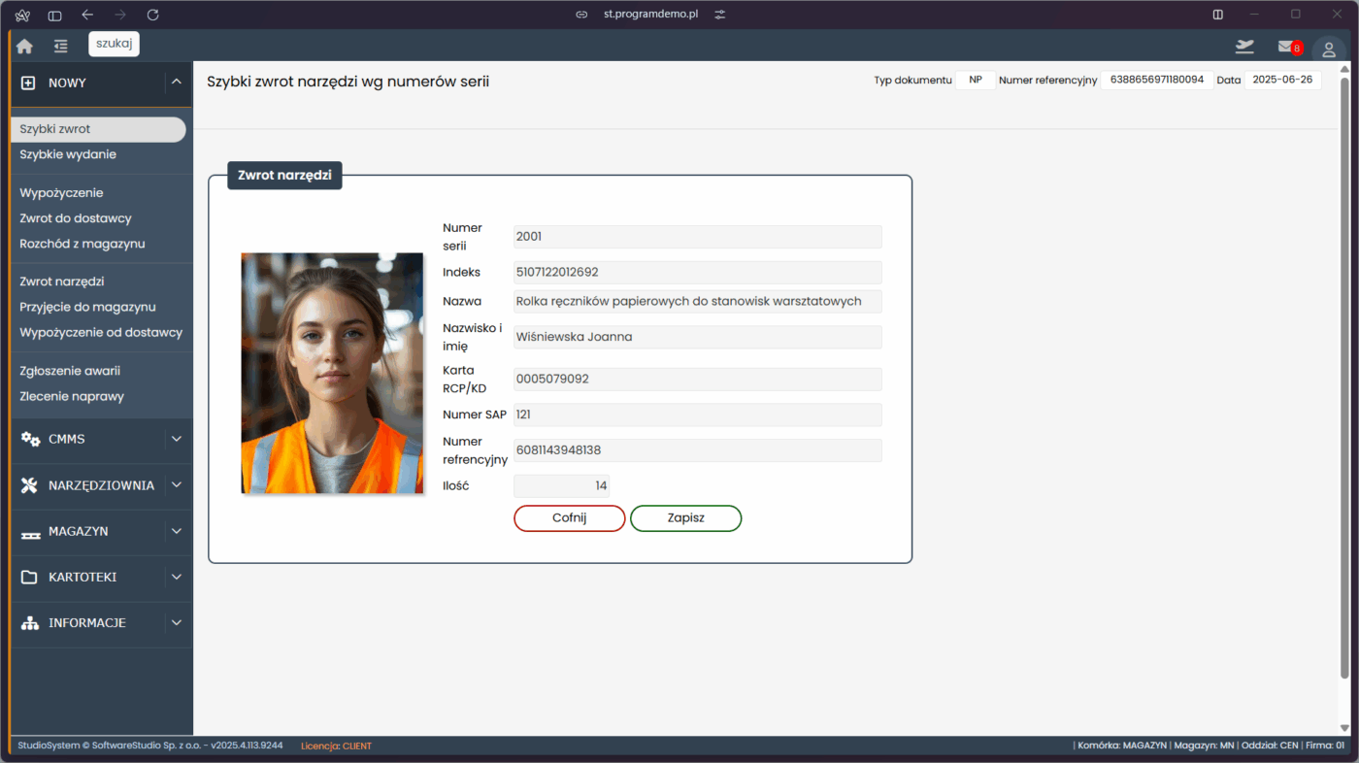The width and height of the screenshot is (1359, 763).
Task: Reload the page with browser refresh icon
Action: tap(152, 15)
